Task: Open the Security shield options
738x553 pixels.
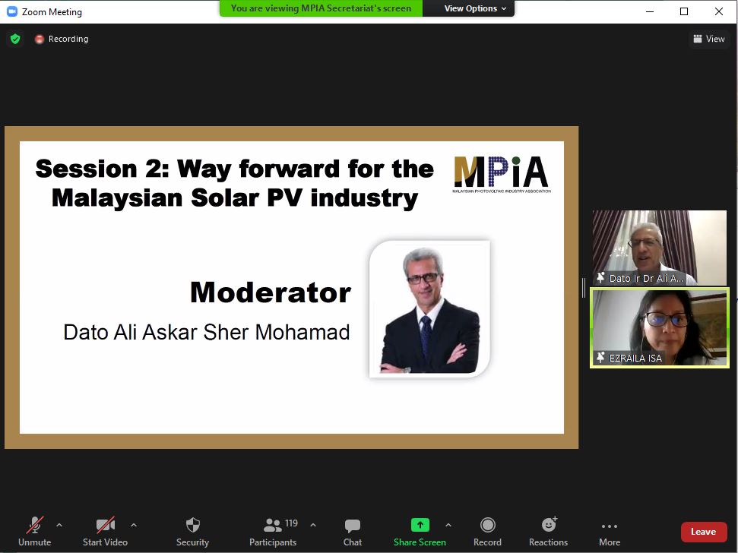Action: (192, 531)
